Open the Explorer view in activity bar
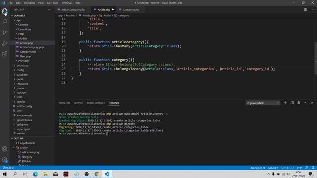This screenshot has height=178, width=317. point(5,11)
